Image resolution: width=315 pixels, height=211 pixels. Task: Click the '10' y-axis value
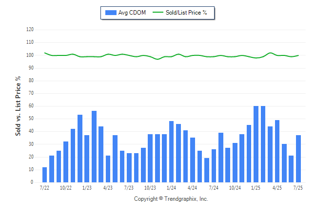(31, 170)
